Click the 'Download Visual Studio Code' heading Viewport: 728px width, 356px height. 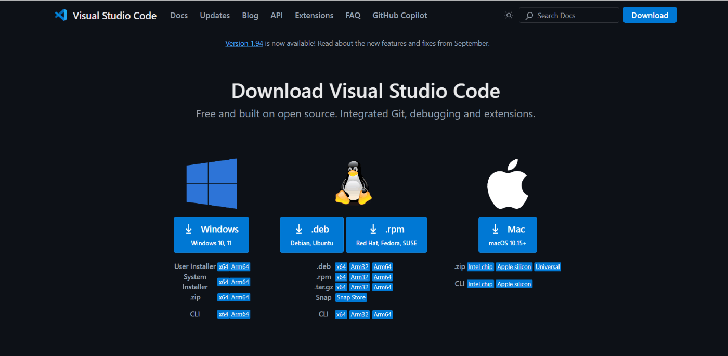pos(366,91)
